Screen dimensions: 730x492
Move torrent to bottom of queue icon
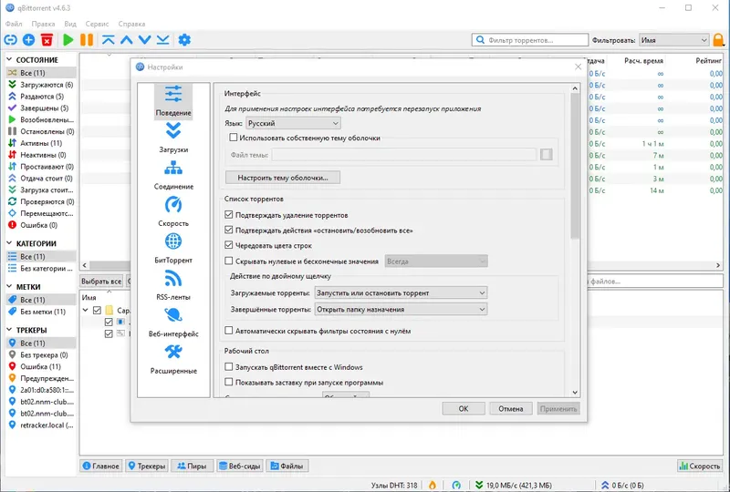point(163,40)
